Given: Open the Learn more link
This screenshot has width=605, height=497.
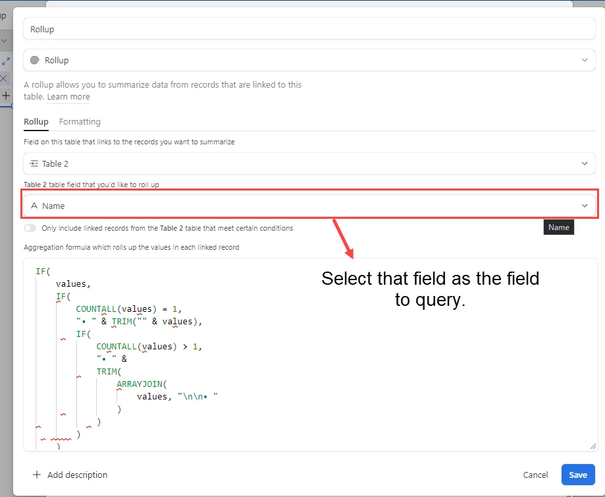Looking at the screenshot, I should tap(68, 97).
